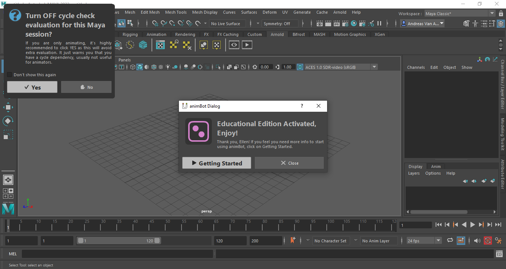This screenshot has height=269, width=506.
Task: Toggle the loop playback icon
Action: (x=450, y=241)
